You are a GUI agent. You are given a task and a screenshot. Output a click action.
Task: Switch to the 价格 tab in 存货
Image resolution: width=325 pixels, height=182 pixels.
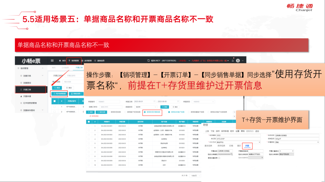[x=231, y=146]
